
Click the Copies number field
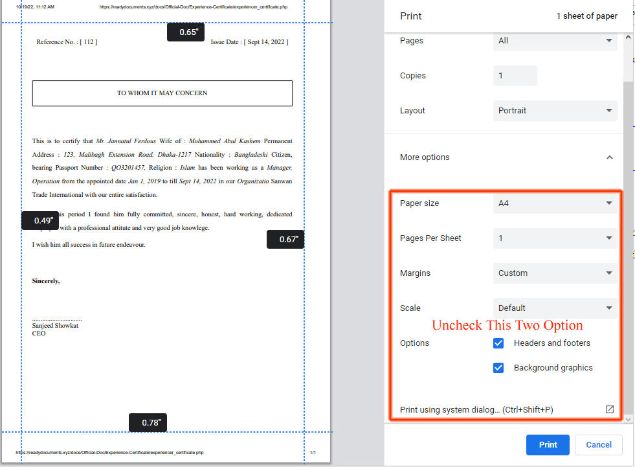[515, 76]
